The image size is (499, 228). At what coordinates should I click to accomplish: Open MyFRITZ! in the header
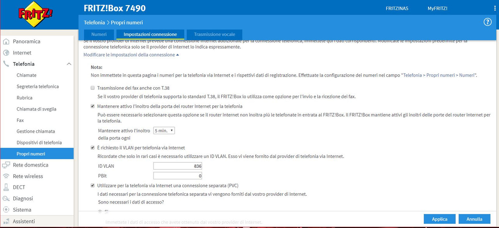pyautogui.click(x=437, y=8)
